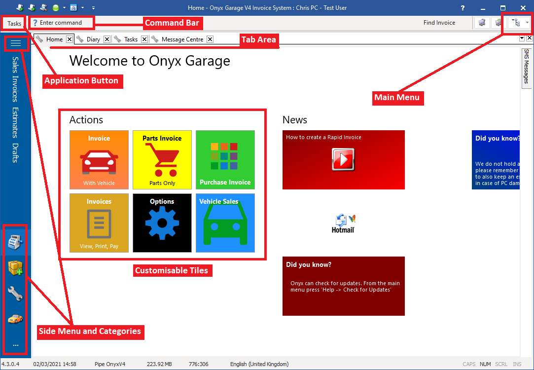The height and width of the screenshot is (370, 534).
Task: Select the orange car category icon
Action: pyautogui.click(x=15, y=319)
